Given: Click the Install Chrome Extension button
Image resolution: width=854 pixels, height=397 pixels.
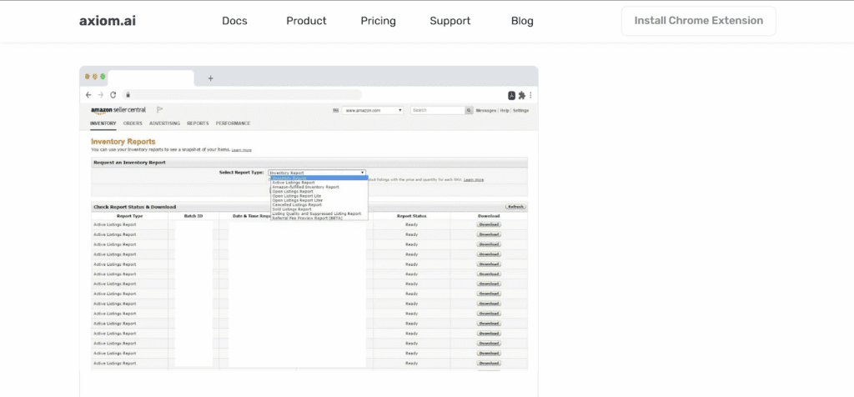Looking at the screenshot, I should 698,21.
